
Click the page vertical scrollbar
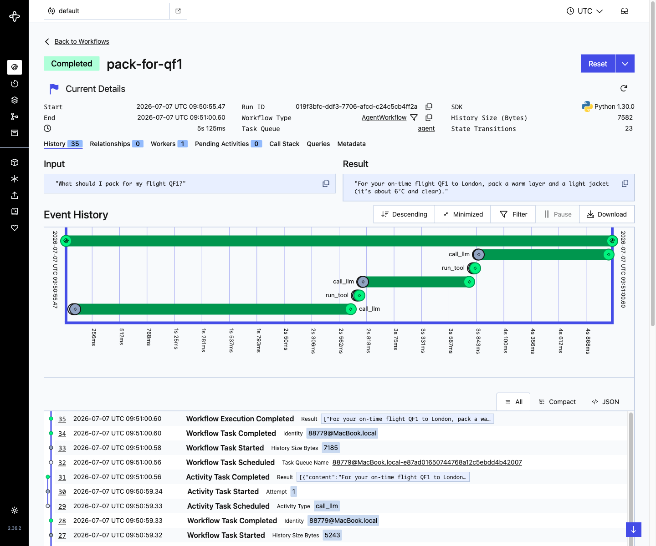[653, 164]
